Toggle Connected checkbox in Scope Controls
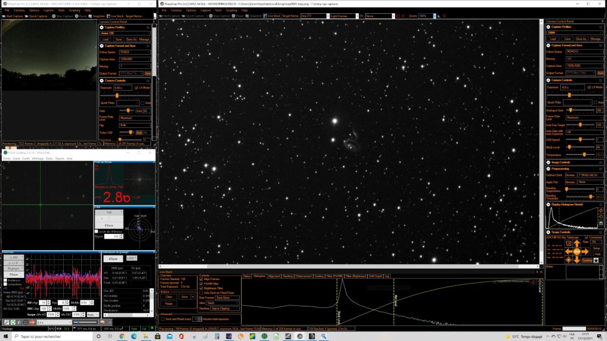 click(x=586, y=237)
